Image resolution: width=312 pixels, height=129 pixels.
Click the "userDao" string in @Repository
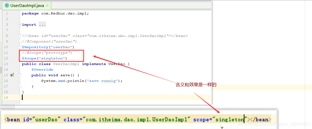[61, 47]
